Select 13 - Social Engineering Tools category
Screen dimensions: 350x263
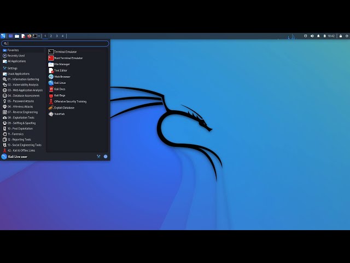(23, 145)
